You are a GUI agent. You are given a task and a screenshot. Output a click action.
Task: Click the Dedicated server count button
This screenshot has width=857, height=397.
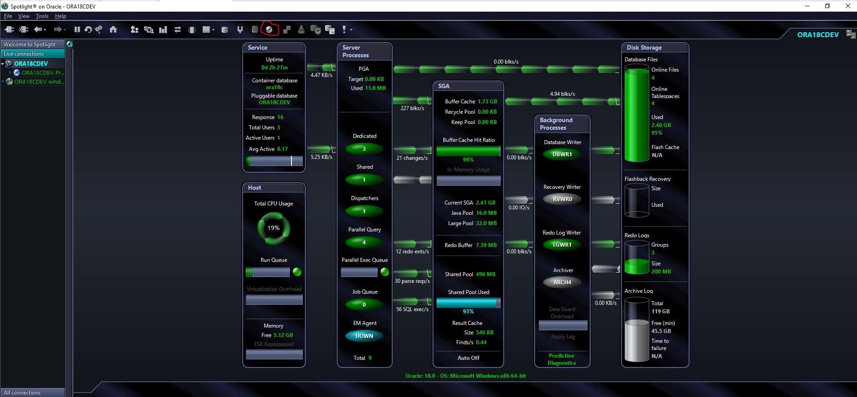point(364,149)
